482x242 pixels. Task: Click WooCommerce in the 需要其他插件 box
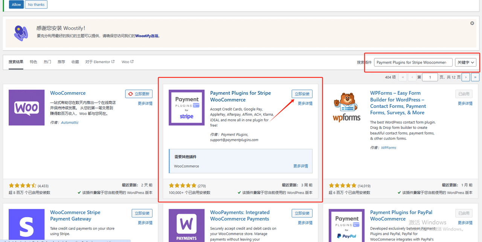[186, 166]
